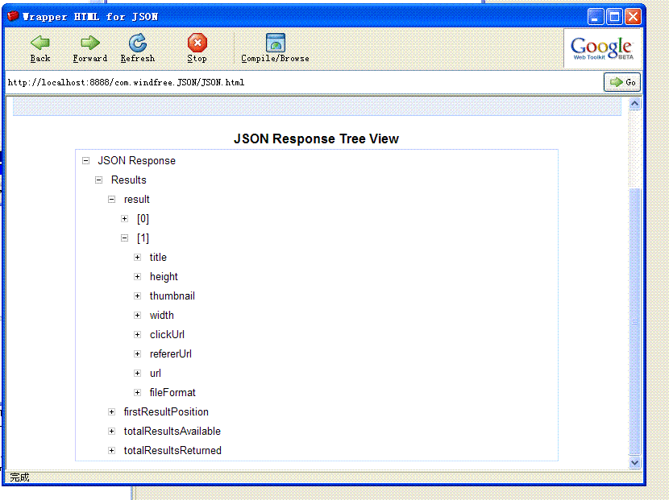Select the JSON Response tree label

point(136,161)
